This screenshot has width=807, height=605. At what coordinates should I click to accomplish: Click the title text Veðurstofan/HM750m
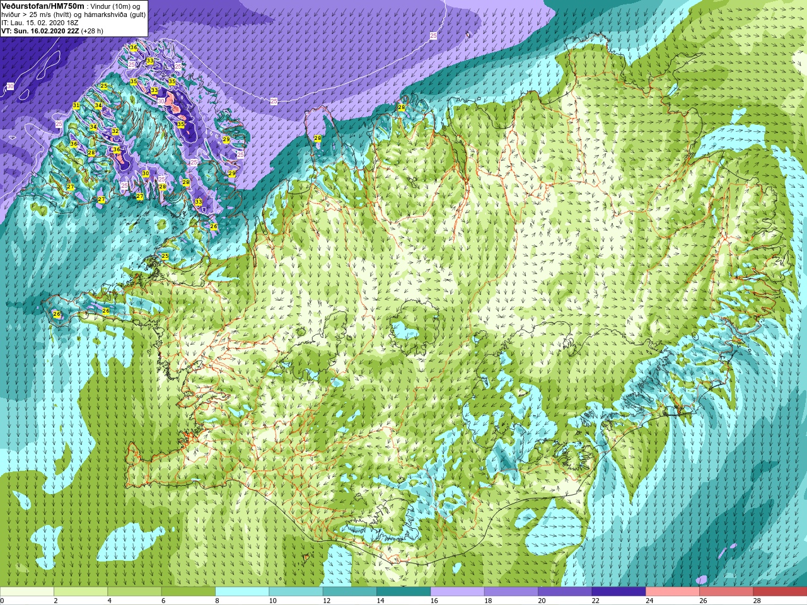[43, 6]
